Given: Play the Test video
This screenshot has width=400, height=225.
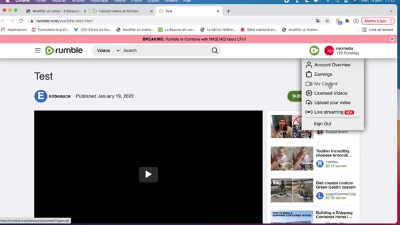Looking at the screenshot, I should [x=149, y=174].
